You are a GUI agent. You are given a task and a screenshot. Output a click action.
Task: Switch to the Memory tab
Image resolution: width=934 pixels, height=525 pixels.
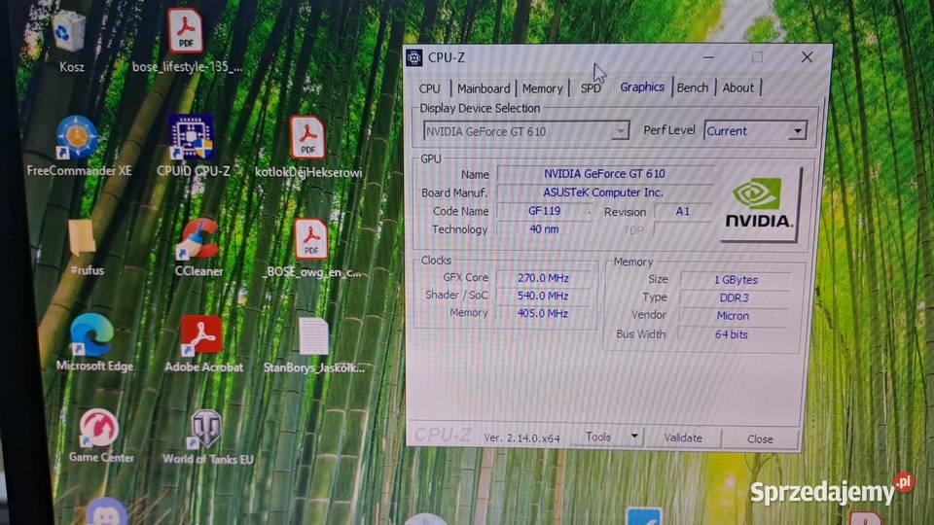[542, 88]
